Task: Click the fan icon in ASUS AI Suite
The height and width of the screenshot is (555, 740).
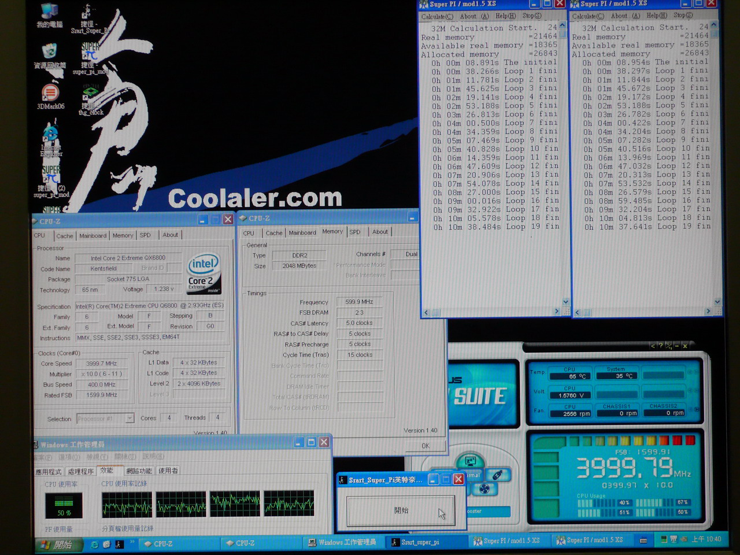Action: click(484, 489)
